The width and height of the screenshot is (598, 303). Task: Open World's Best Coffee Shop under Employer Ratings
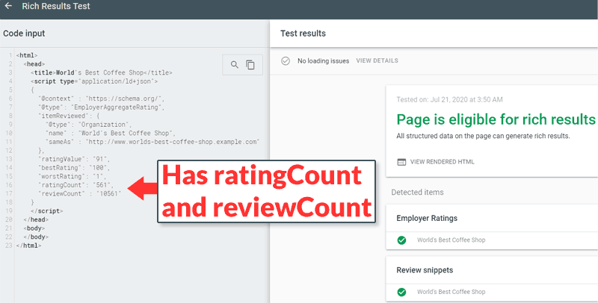click(451, 240)
